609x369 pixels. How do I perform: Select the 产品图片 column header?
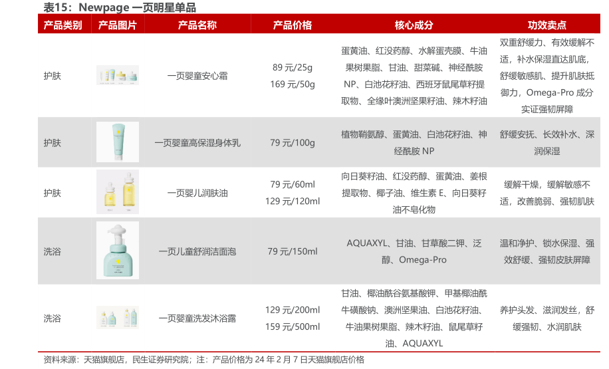[117, 25]
